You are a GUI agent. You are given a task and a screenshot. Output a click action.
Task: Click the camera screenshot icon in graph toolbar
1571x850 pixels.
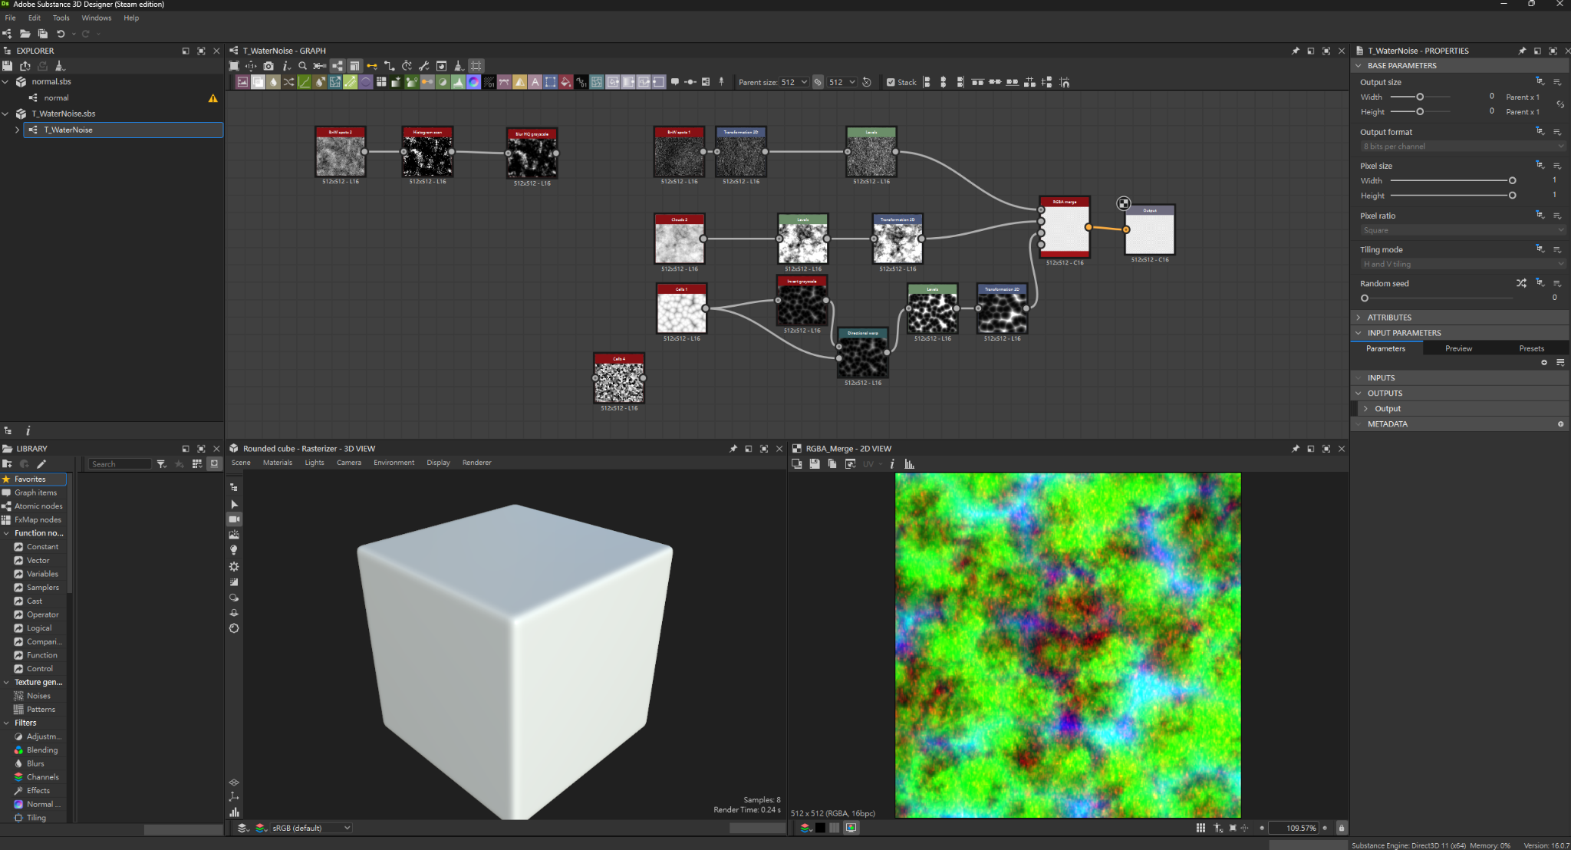(268, 66)
